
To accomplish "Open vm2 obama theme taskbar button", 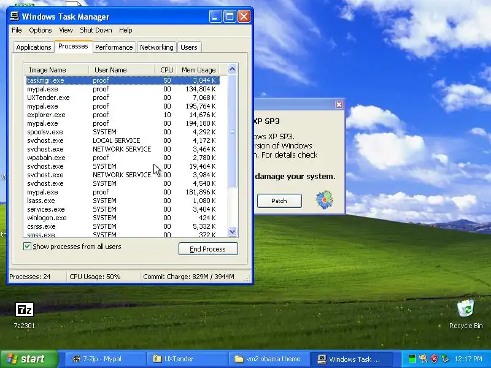I will click(269, 359).
